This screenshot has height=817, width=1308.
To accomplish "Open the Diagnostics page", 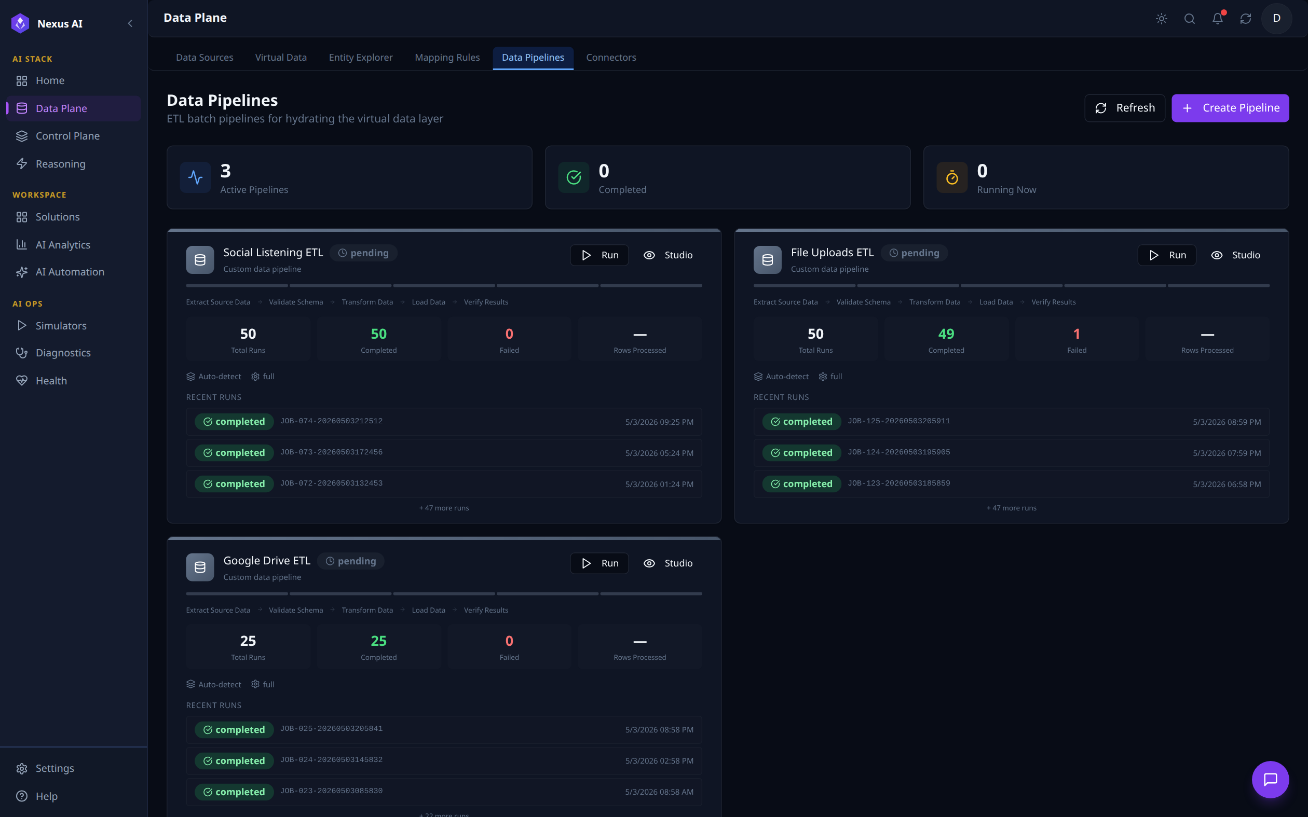I will pos(74,353).
